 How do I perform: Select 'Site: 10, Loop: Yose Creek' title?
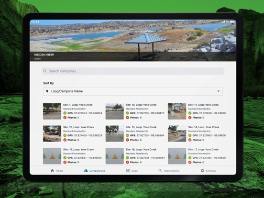141,105
